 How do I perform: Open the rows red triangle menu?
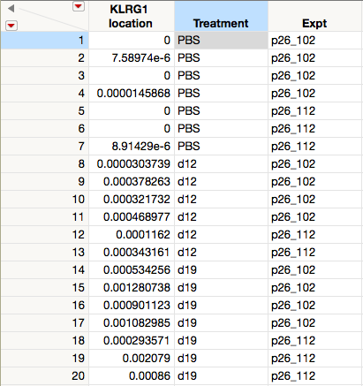click(11, 26)
